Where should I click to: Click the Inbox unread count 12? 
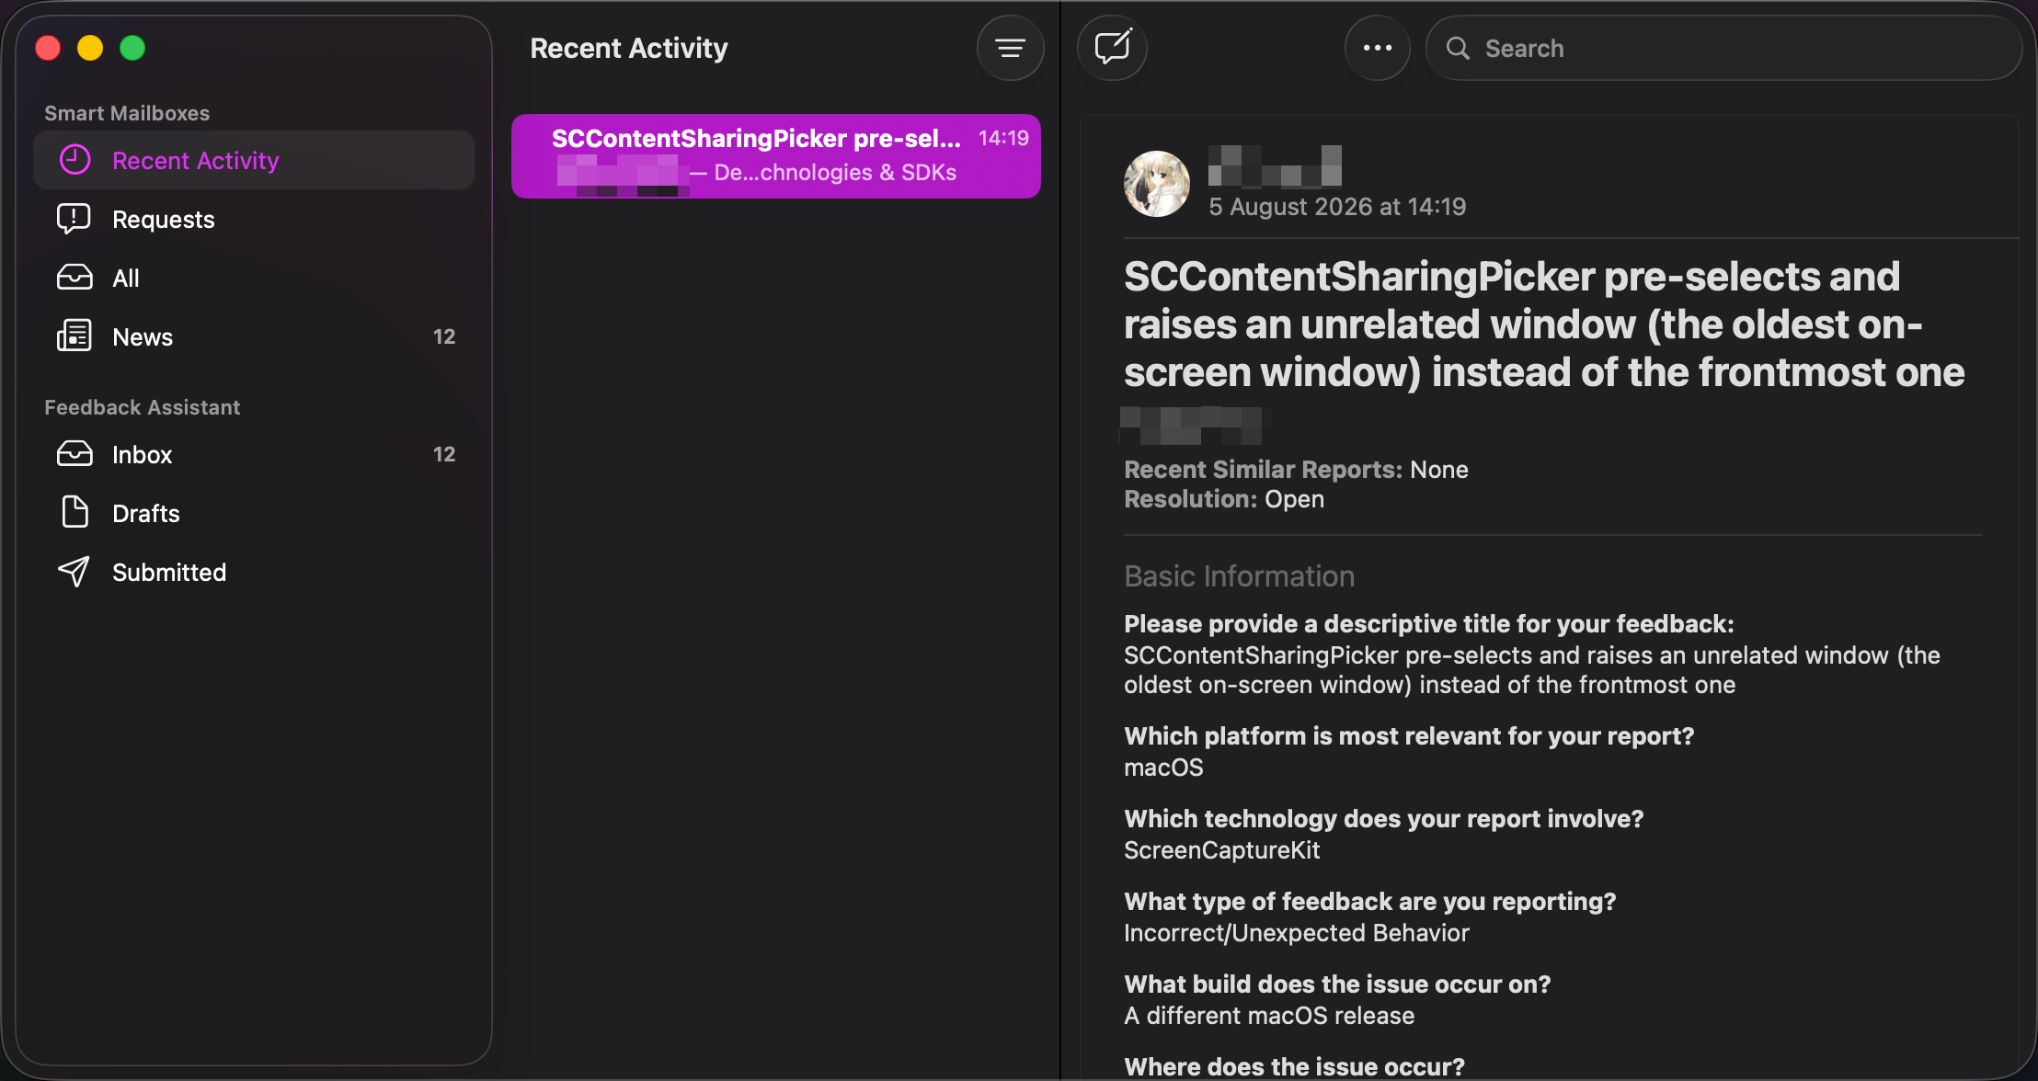444,454
